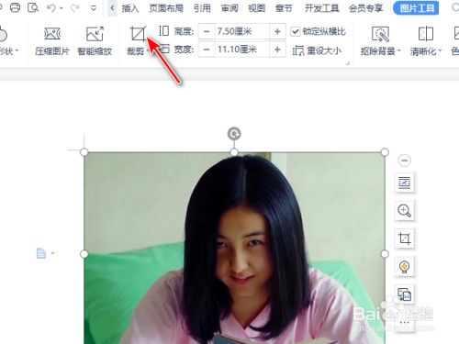Screen dimensions: 459x344
Task: Click the Print icon in quick access toolbar
Action: tap(15, 7)
